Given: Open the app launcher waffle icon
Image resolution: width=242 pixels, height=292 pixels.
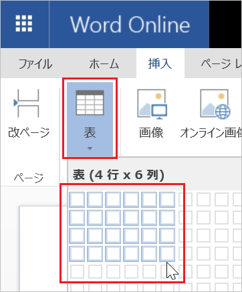Looking at the screenshot, I should click(24, 23).
